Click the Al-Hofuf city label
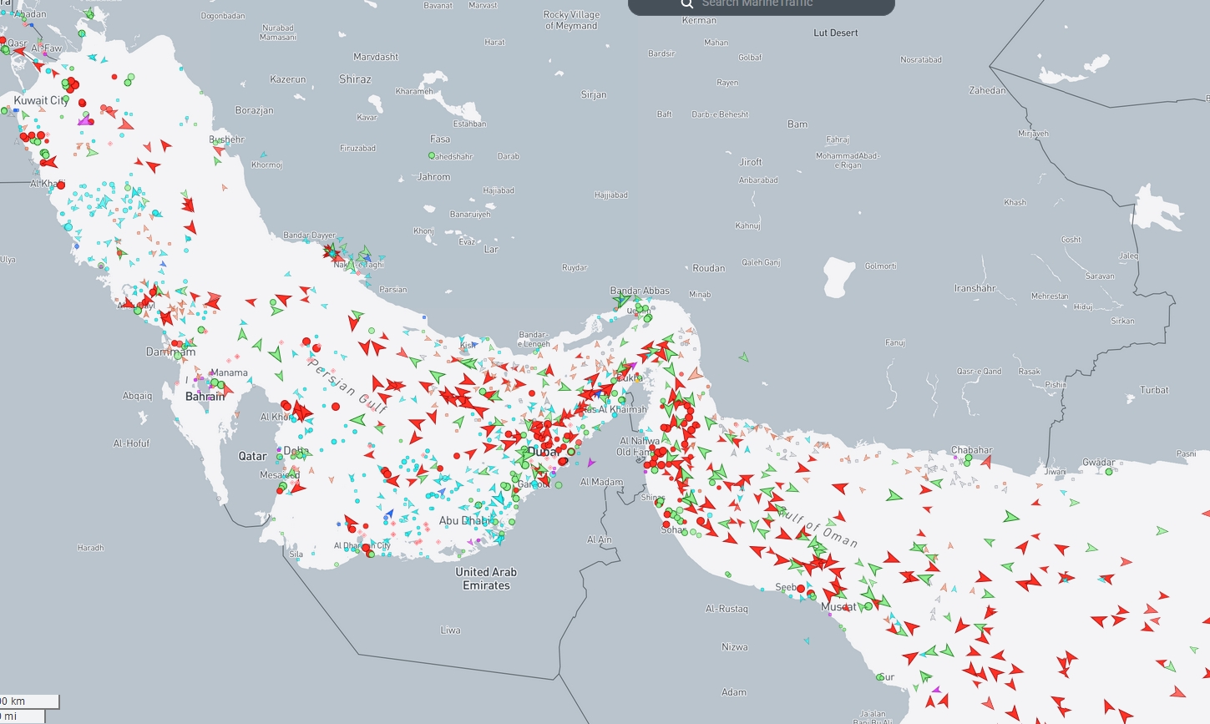The width and height of the screenshot is (1210, 724). coord(131,443)
